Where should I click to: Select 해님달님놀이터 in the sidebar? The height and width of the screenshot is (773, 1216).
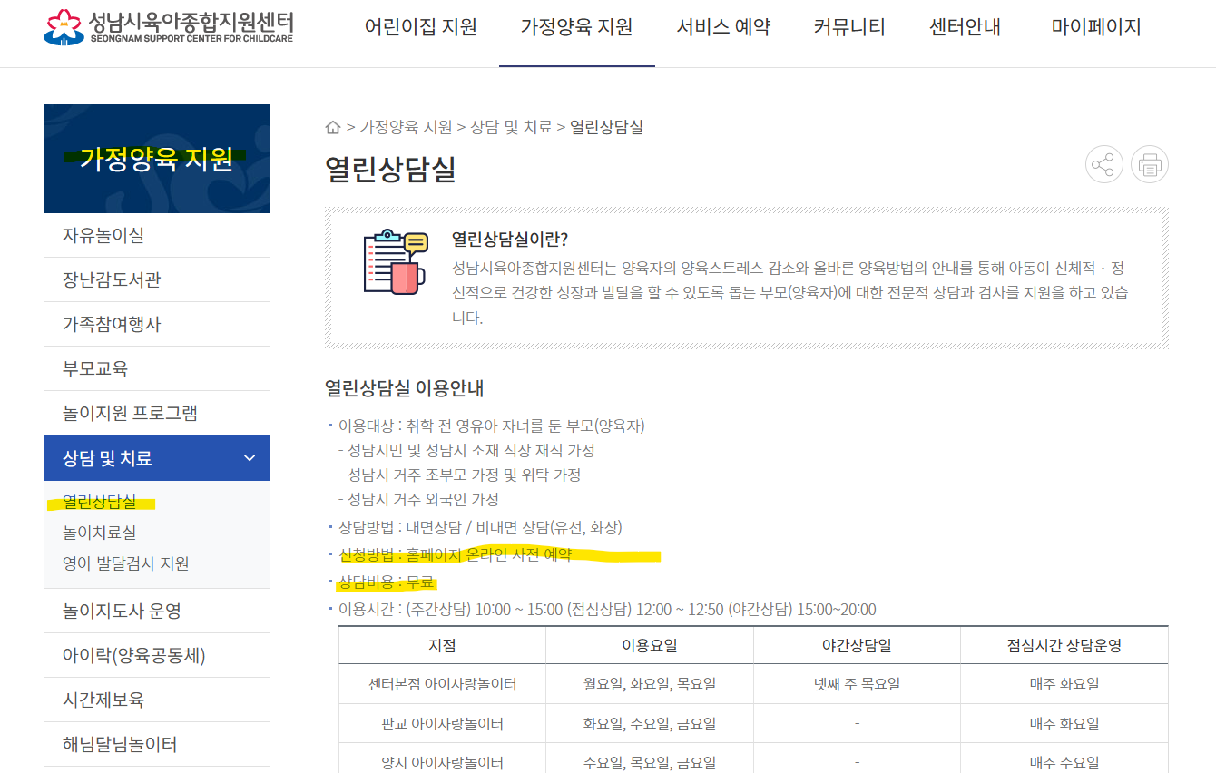(x=157, y=744)
